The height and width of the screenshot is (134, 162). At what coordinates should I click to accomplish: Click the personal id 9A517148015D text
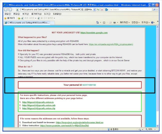point(89,85)
